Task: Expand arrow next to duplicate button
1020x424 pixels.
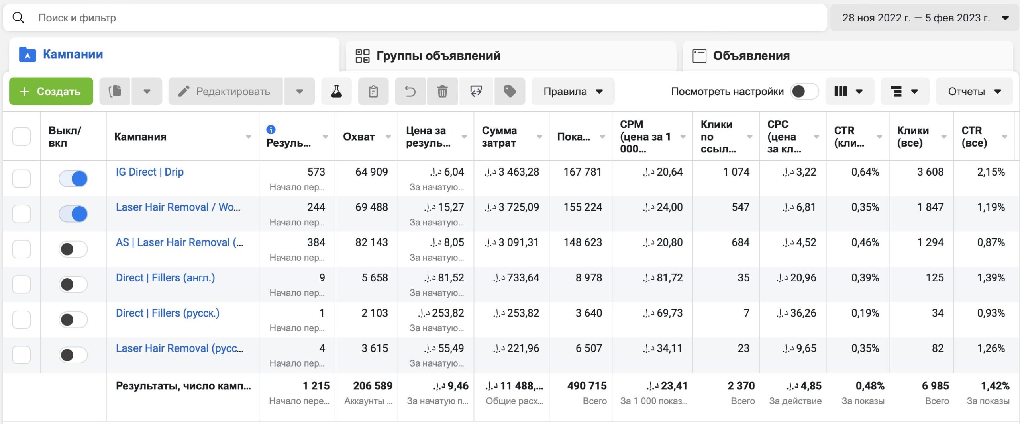Action: 147,91
